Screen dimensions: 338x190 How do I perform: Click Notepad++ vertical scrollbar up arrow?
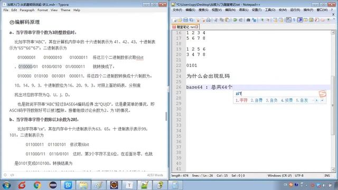click(333, 32)
